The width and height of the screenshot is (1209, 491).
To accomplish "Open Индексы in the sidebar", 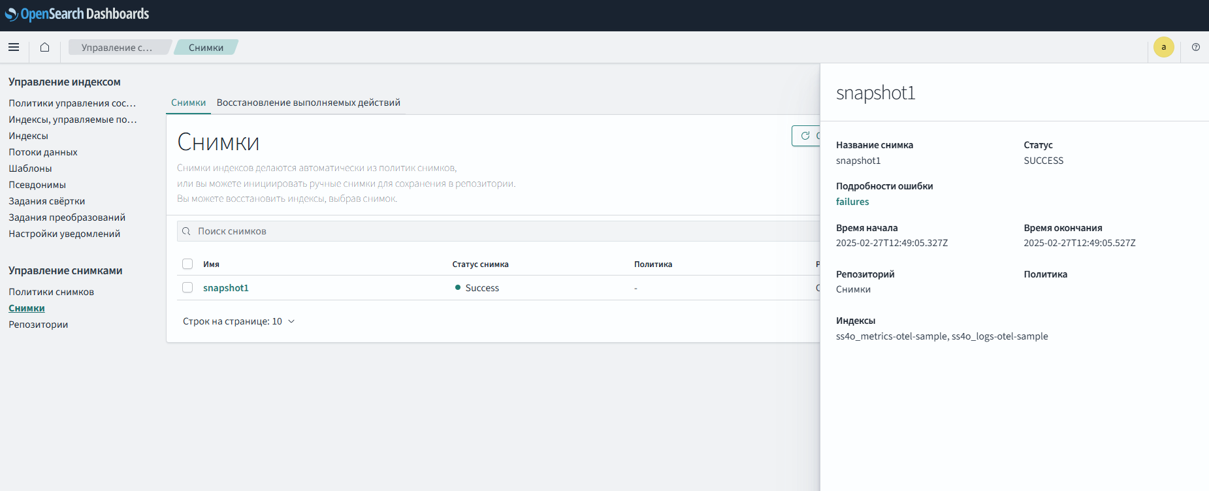I will (28, 136).
